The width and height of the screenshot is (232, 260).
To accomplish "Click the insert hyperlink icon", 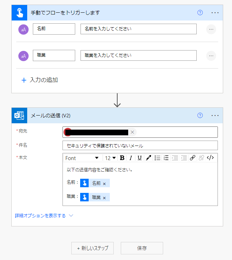I will click(192, 158).
